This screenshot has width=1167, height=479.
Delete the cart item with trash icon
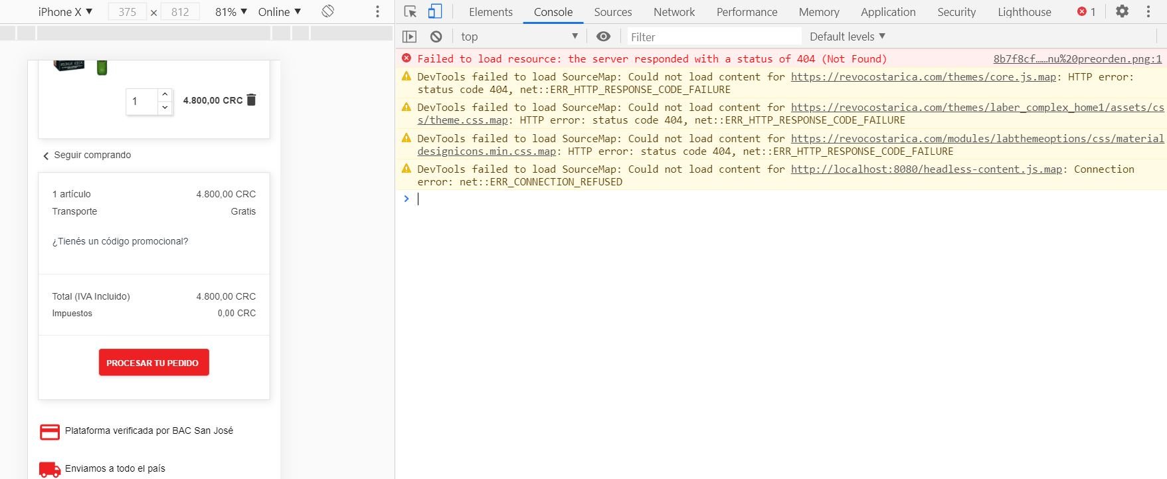coord(251,100)
